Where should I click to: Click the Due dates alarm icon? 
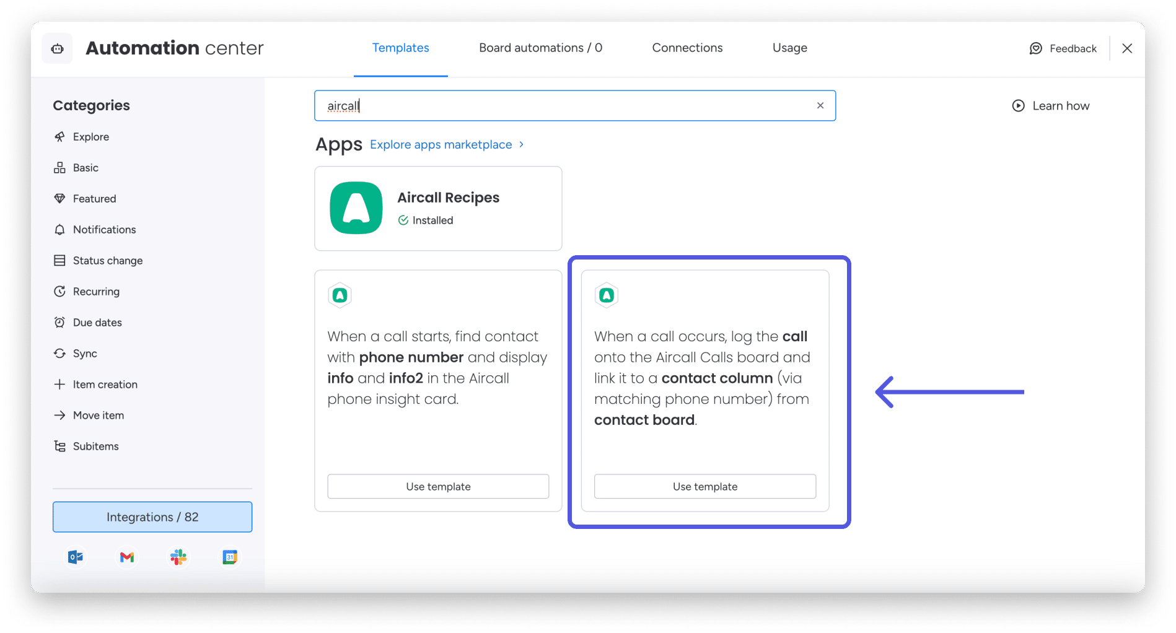click(59, 323)
